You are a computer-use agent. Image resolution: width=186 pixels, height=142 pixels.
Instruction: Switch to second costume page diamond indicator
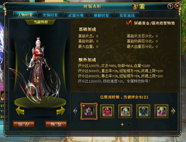[129, 124]
